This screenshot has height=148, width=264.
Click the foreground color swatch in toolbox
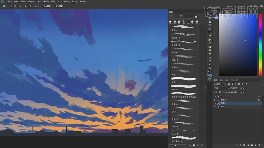(x=209, y=74)
